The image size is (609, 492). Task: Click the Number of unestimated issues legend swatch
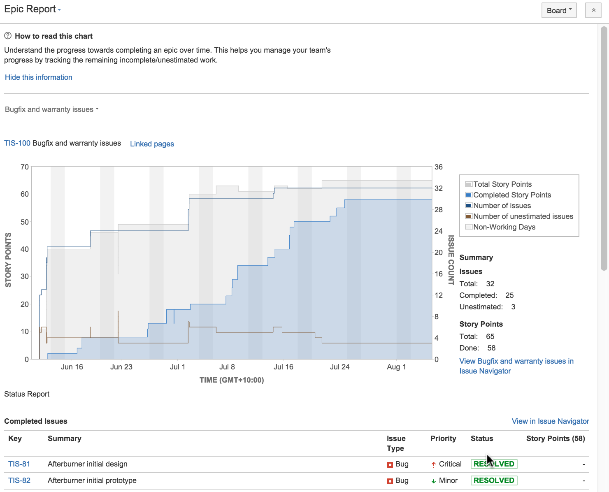click(x=468, y=216)
